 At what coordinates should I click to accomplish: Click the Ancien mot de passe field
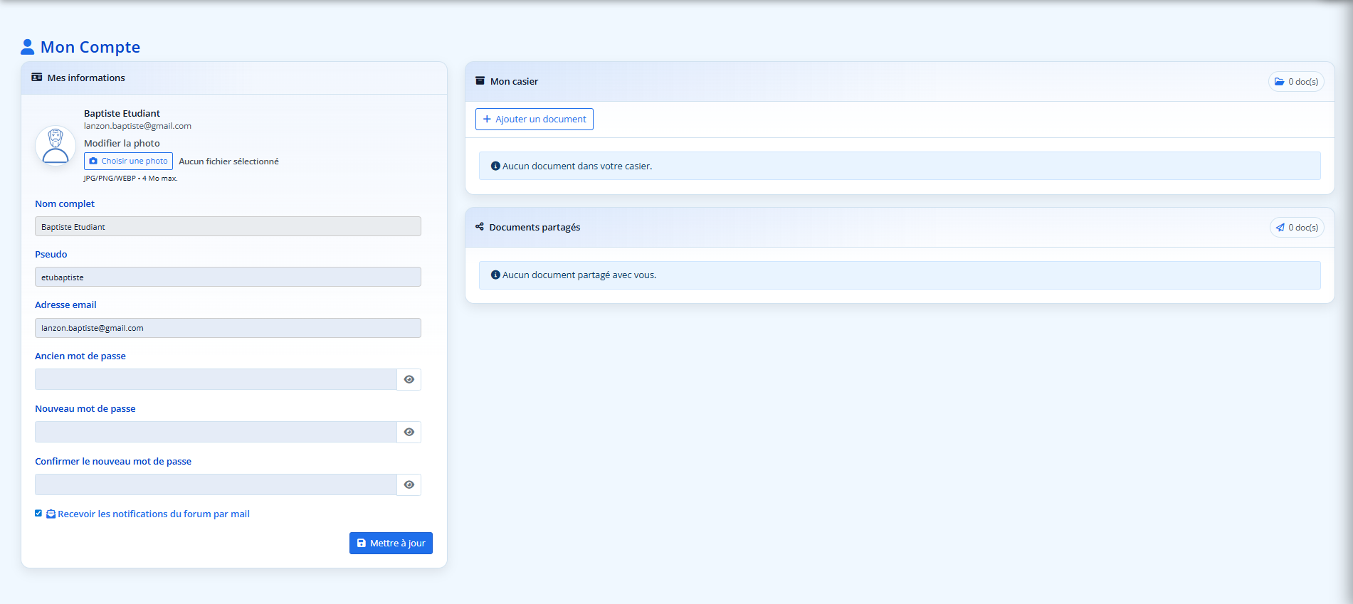tap(216, 379)
